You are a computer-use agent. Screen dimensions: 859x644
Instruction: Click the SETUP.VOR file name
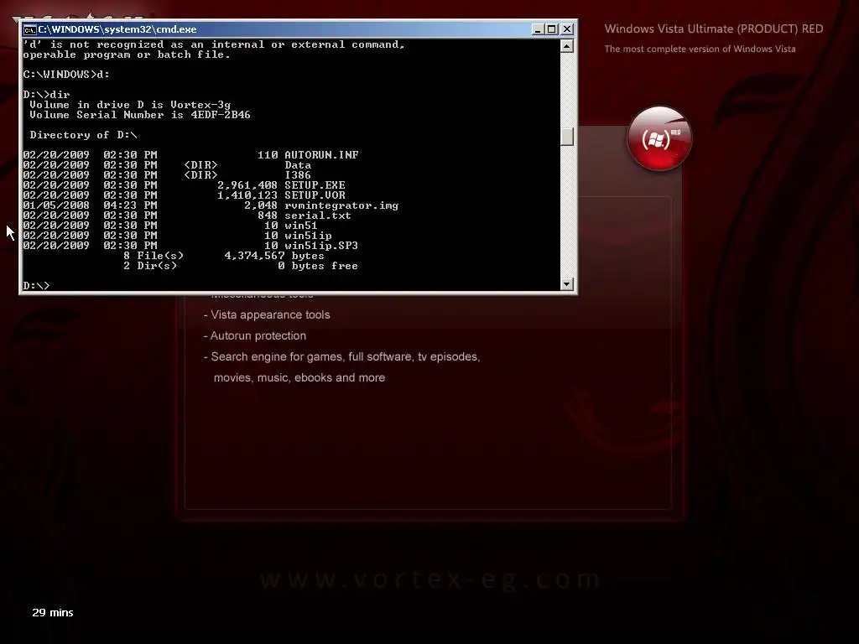tap(315, 195)
